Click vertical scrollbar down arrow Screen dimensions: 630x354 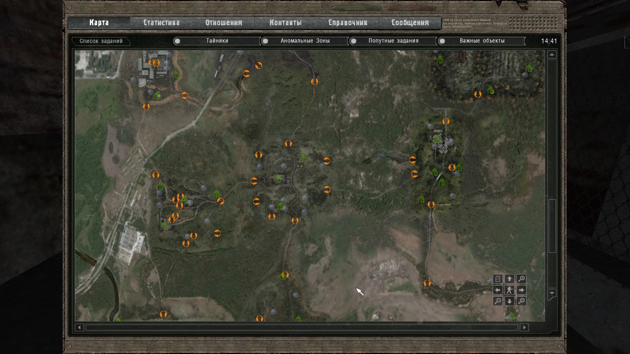pyautogui.click(x=552, y=293)
